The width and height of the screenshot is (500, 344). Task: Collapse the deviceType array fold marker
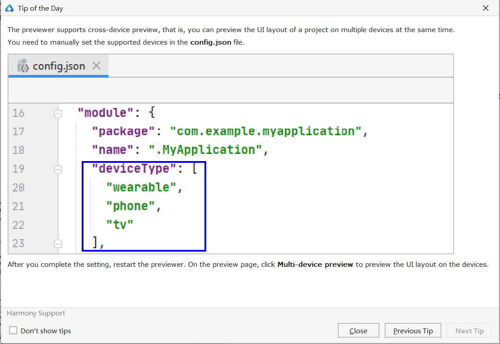58,170
